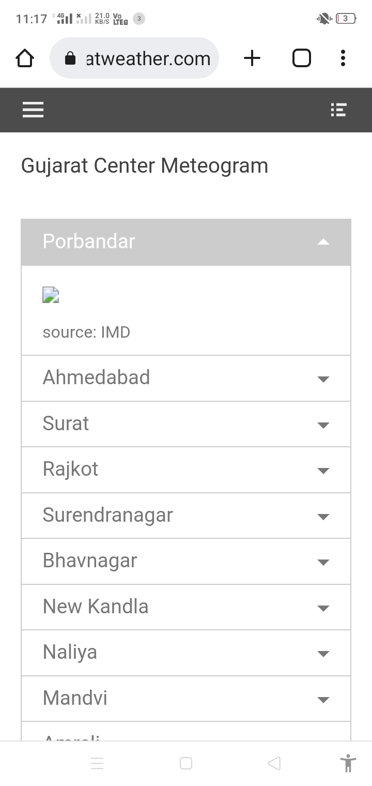Expand the Rajkot meteogram section
The height and width of the screenshot is (786, 372).
point(186,470)
